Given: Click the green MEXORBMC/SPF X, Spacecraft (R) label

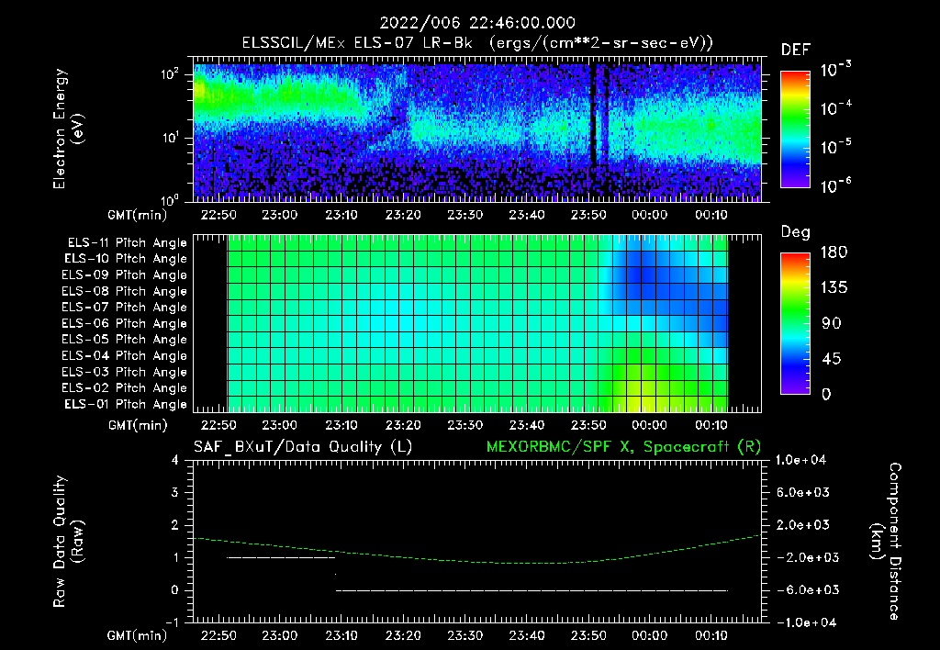Looking at the screenshot, I should [x=623, y=447].
